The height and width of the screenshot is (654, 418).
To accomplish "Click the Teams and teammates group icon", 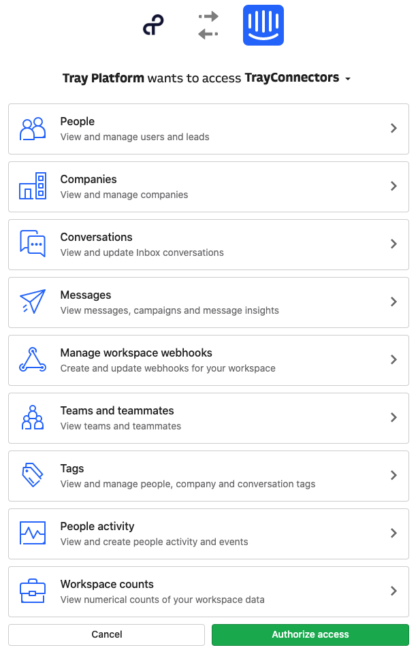I will pos(33,417).
